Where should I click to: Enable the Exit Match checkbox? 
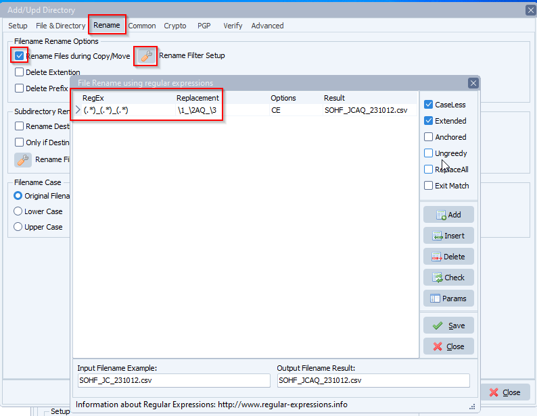[x=428, y=186]
